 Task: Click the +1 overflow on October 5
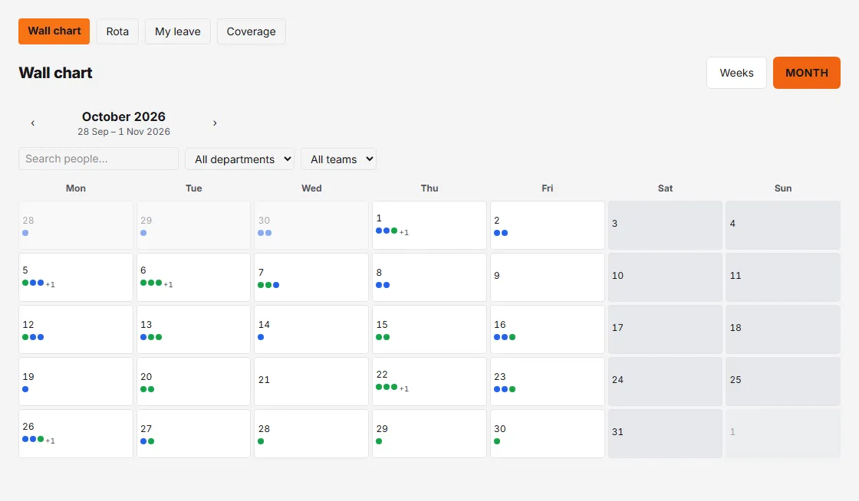[50, 284]
